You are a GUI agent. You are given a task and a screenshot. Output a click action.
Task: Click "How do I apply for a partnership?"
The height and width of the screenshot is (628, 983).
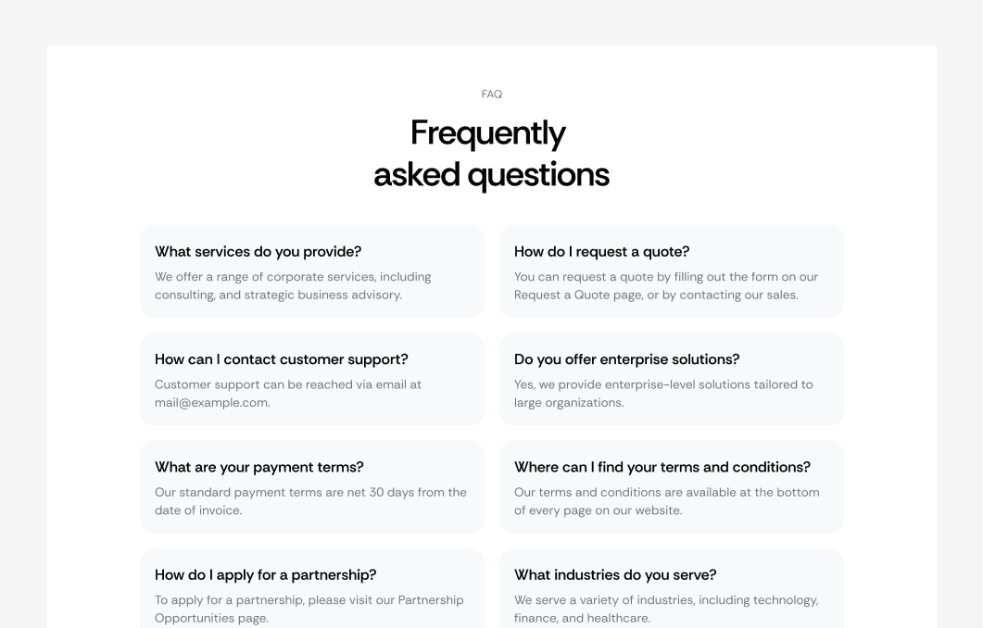click(x=265, y=575)
